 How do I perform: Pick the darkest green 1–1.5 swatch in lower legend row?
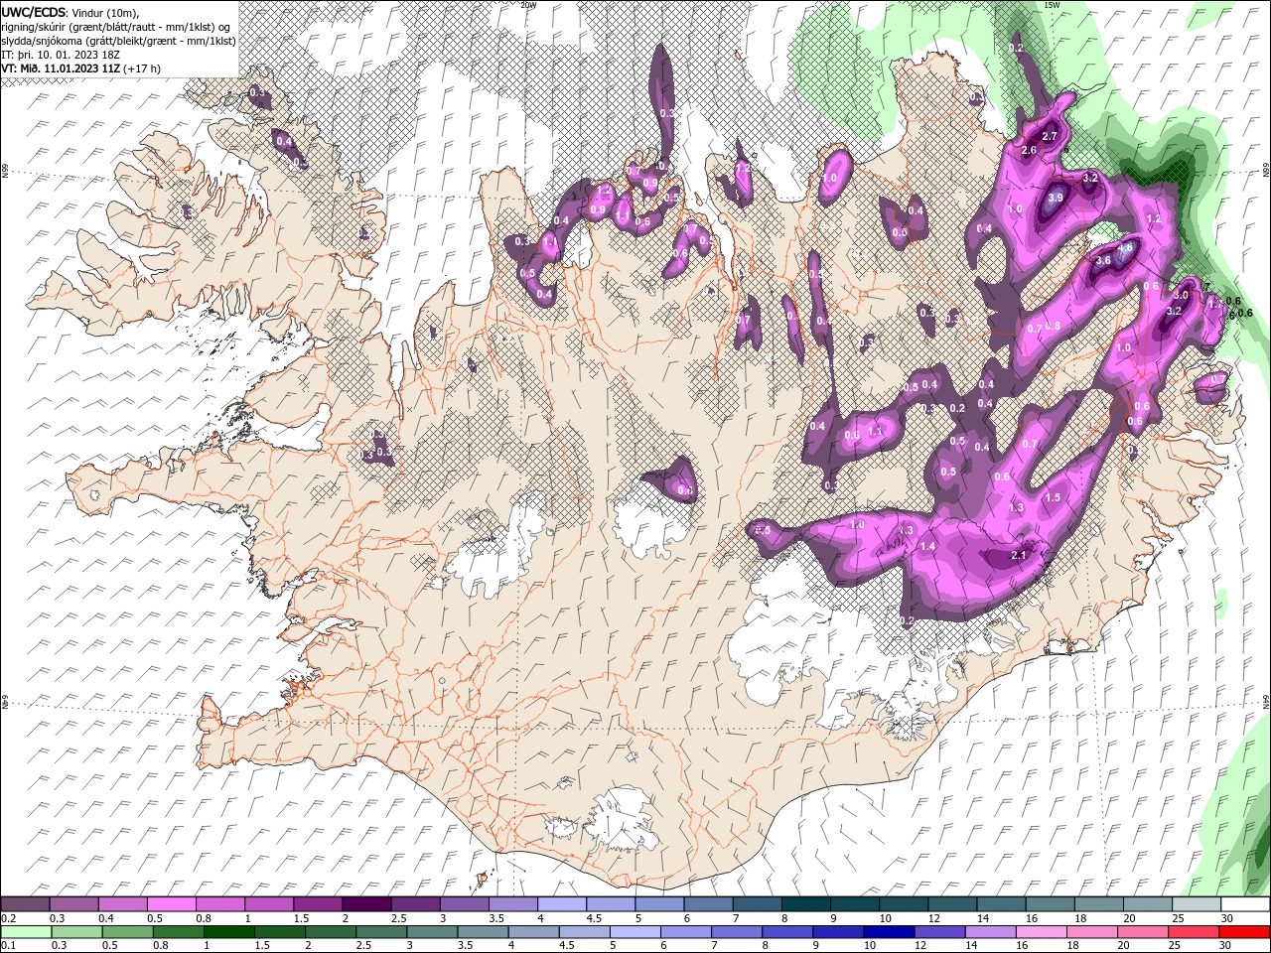click(228, 932)
